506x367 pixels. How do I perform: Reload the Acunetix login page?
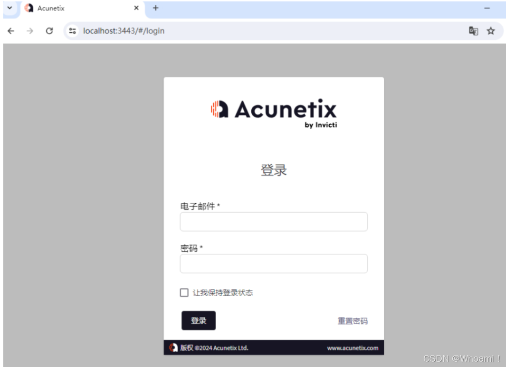pyautogui.click(x=49, y=31)
